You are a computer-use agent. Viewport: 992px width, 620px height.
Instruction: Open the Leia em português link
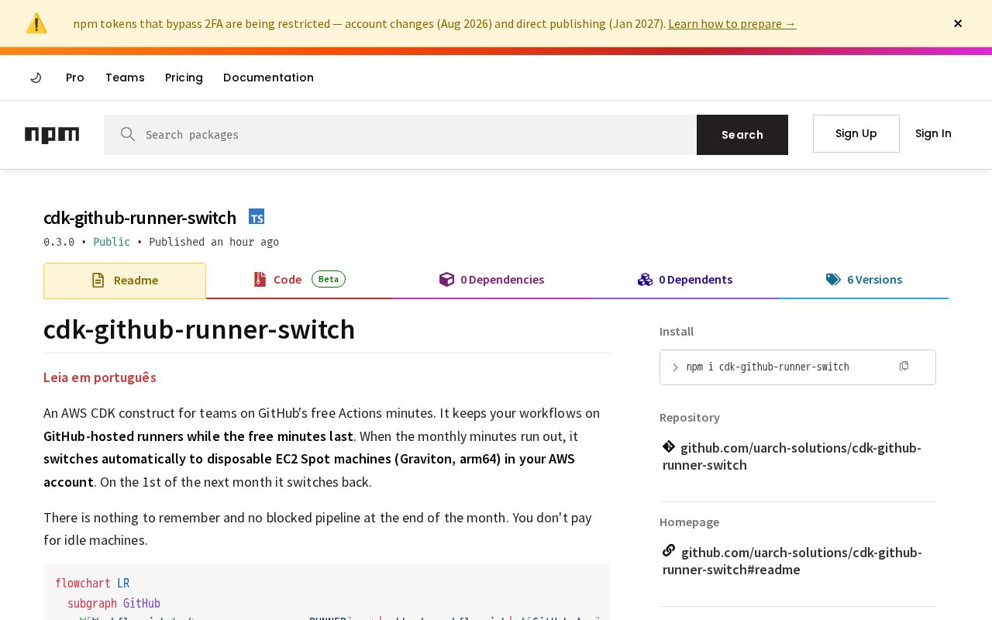click(100, 377)
